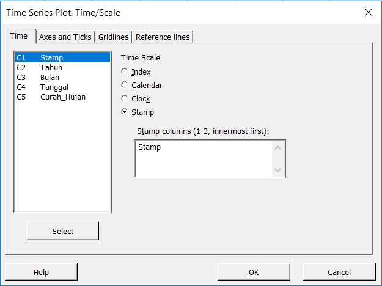The width and height of the screenshot is (382, 286).
Task: Select C5 Curah_Hujan column
Action: [x=62, y=97]
